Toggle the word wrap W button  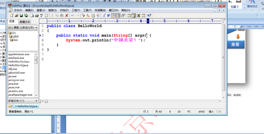[108, 16]
